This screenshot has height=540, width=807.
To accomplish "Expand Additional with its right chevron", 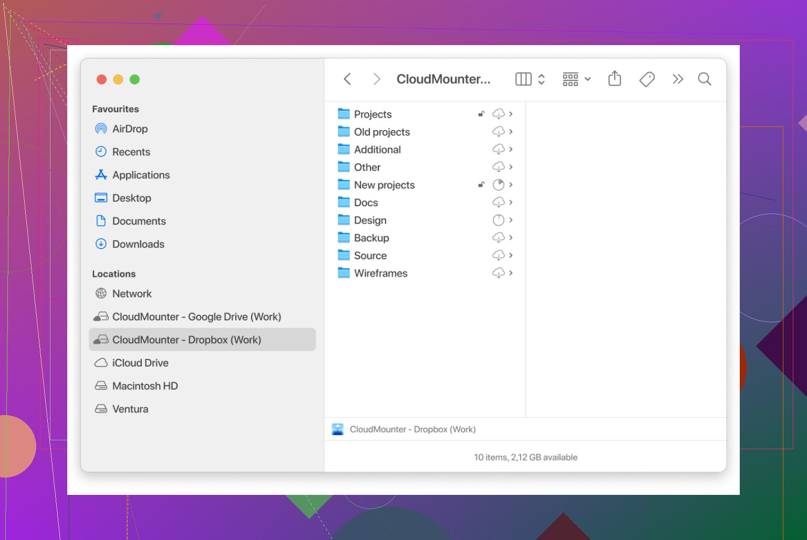I will click(511, 150).
